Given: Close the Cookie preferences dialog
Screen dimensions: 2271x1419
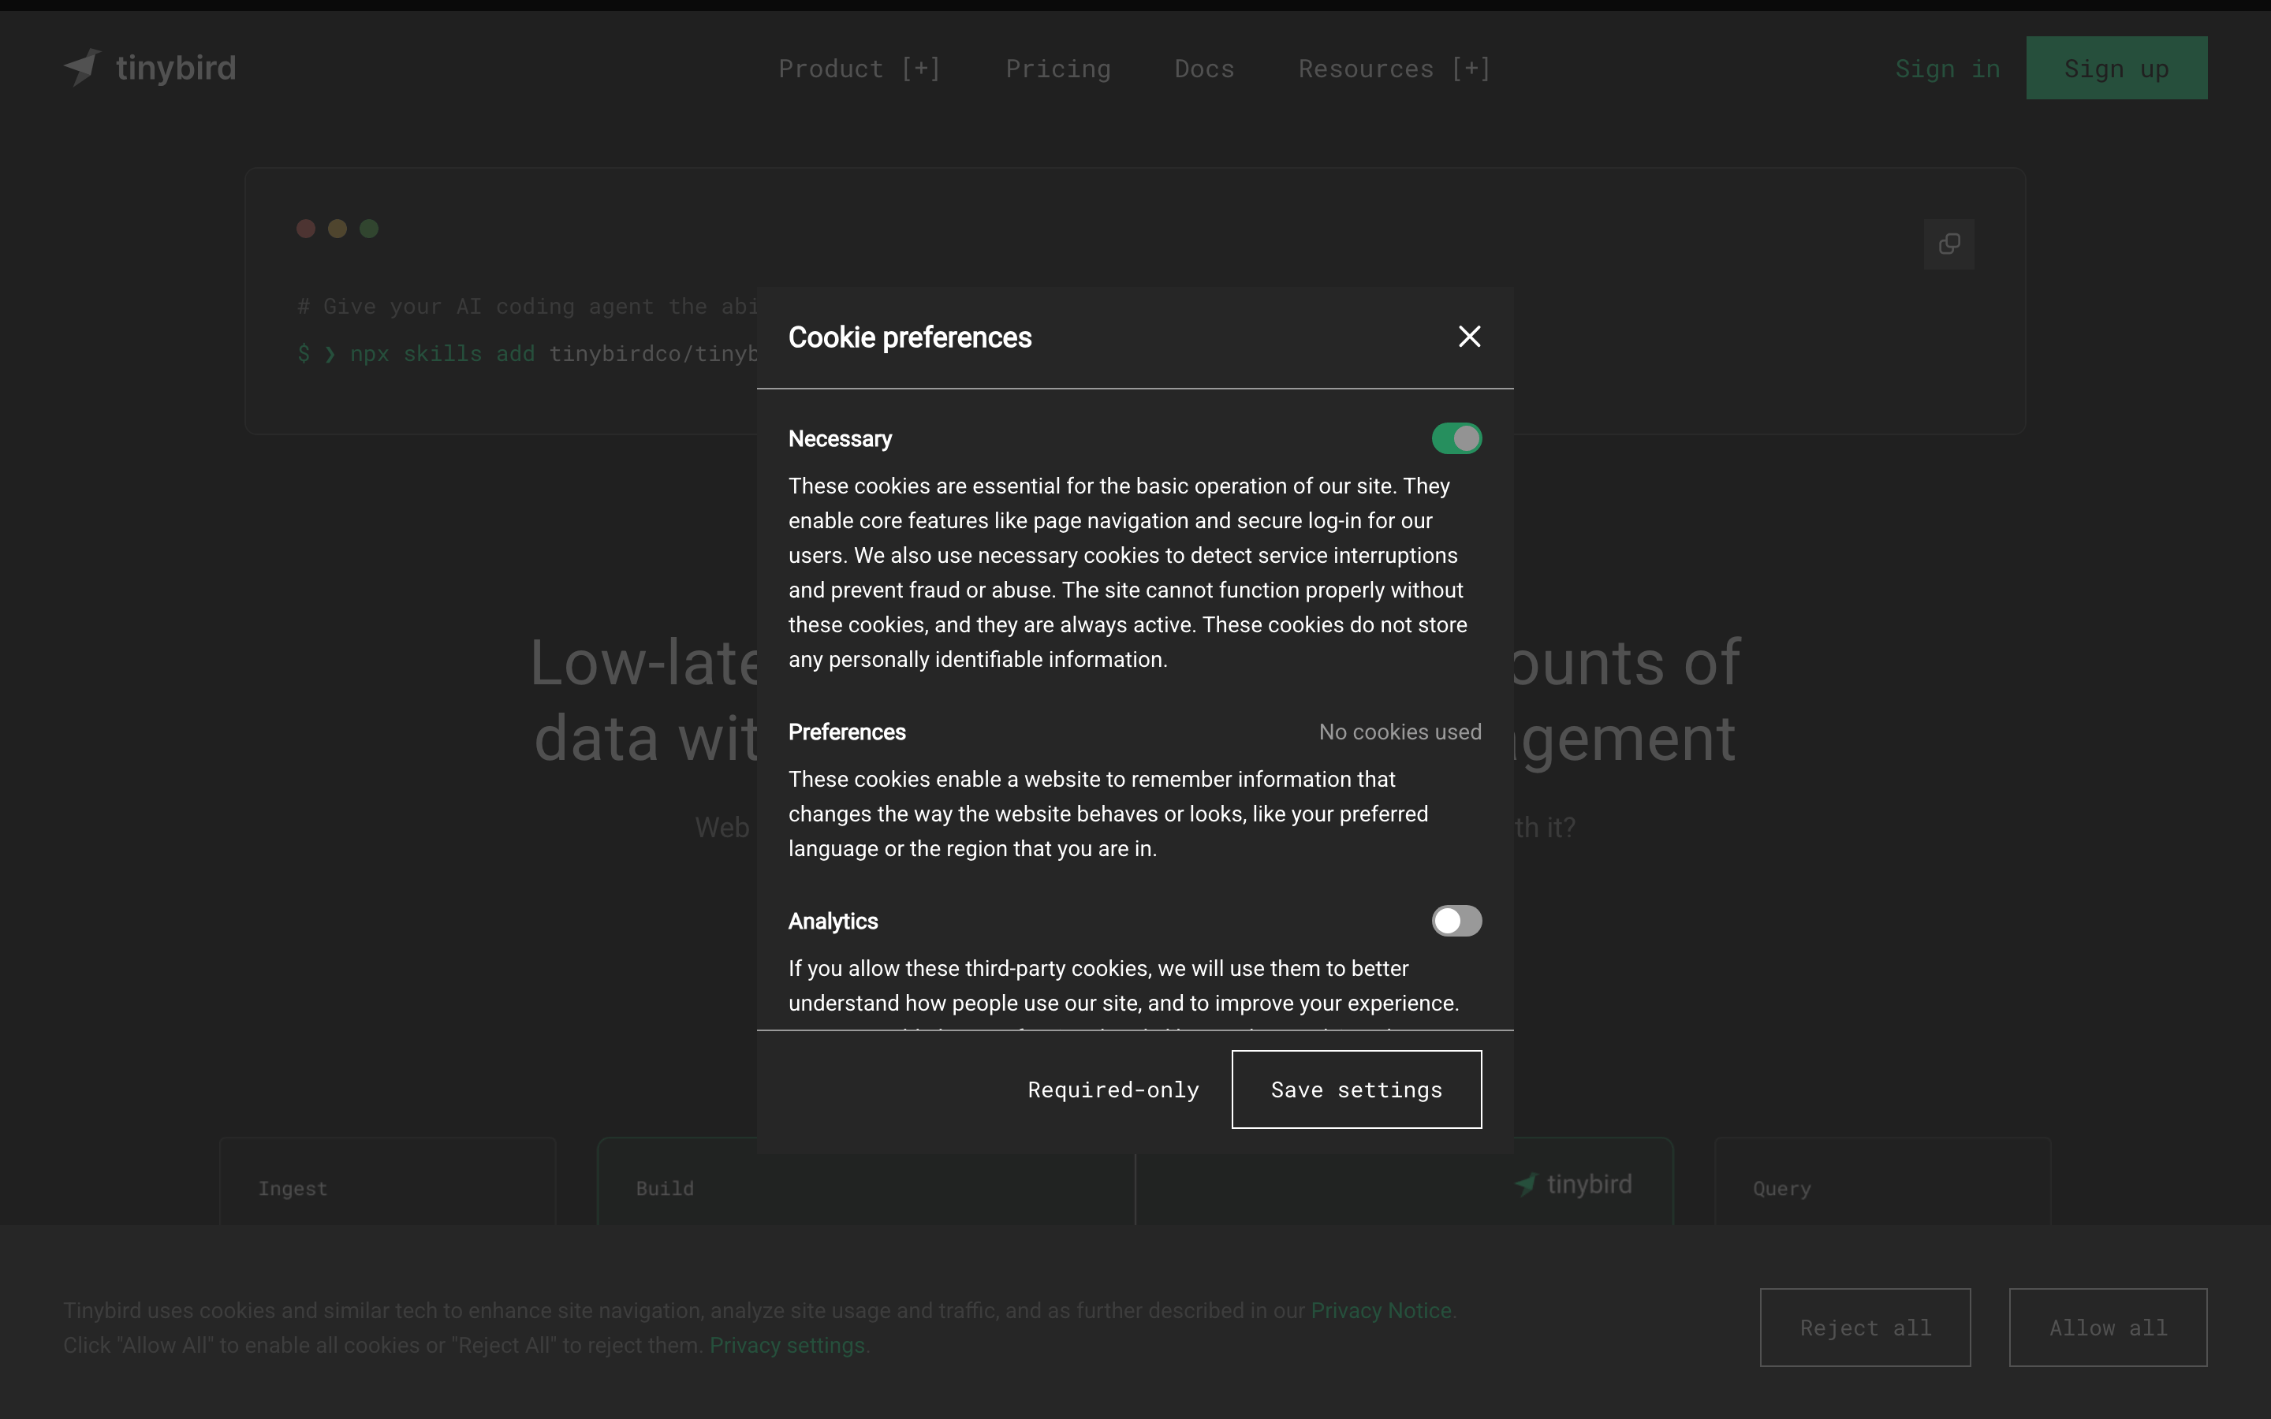Looking at the screenshot, I should [x=1470, y=337].
